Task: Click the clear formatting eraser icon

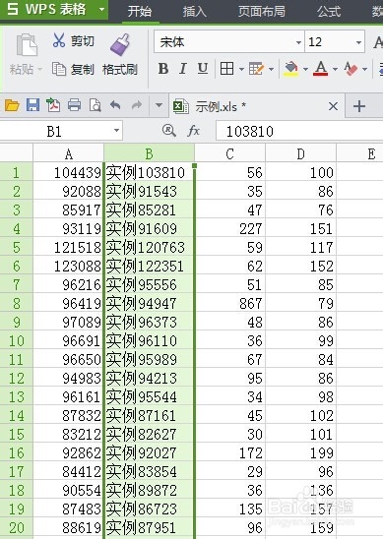Action: (x=351, y=69)
